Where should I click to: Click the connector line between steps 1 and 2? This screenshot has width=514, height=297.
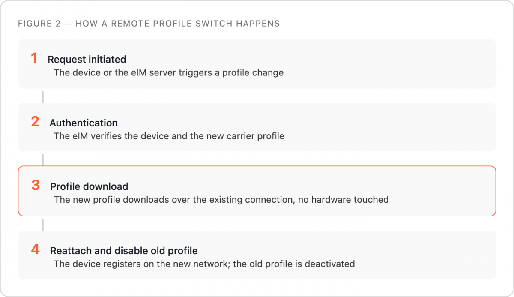(43, 96)
